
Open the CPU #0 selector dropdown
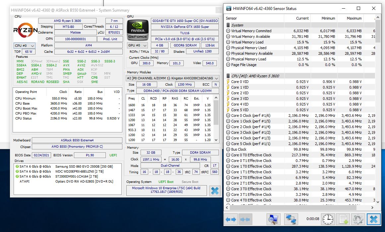[25, 46]
